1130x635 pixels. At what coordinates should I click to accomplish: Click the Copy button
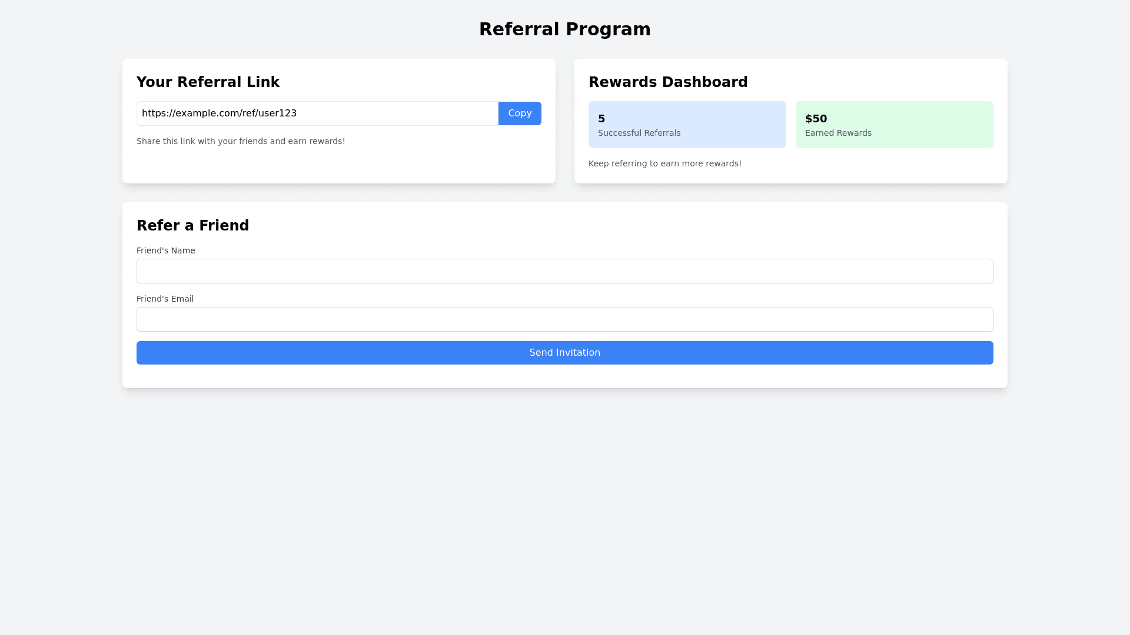(519, 113)
